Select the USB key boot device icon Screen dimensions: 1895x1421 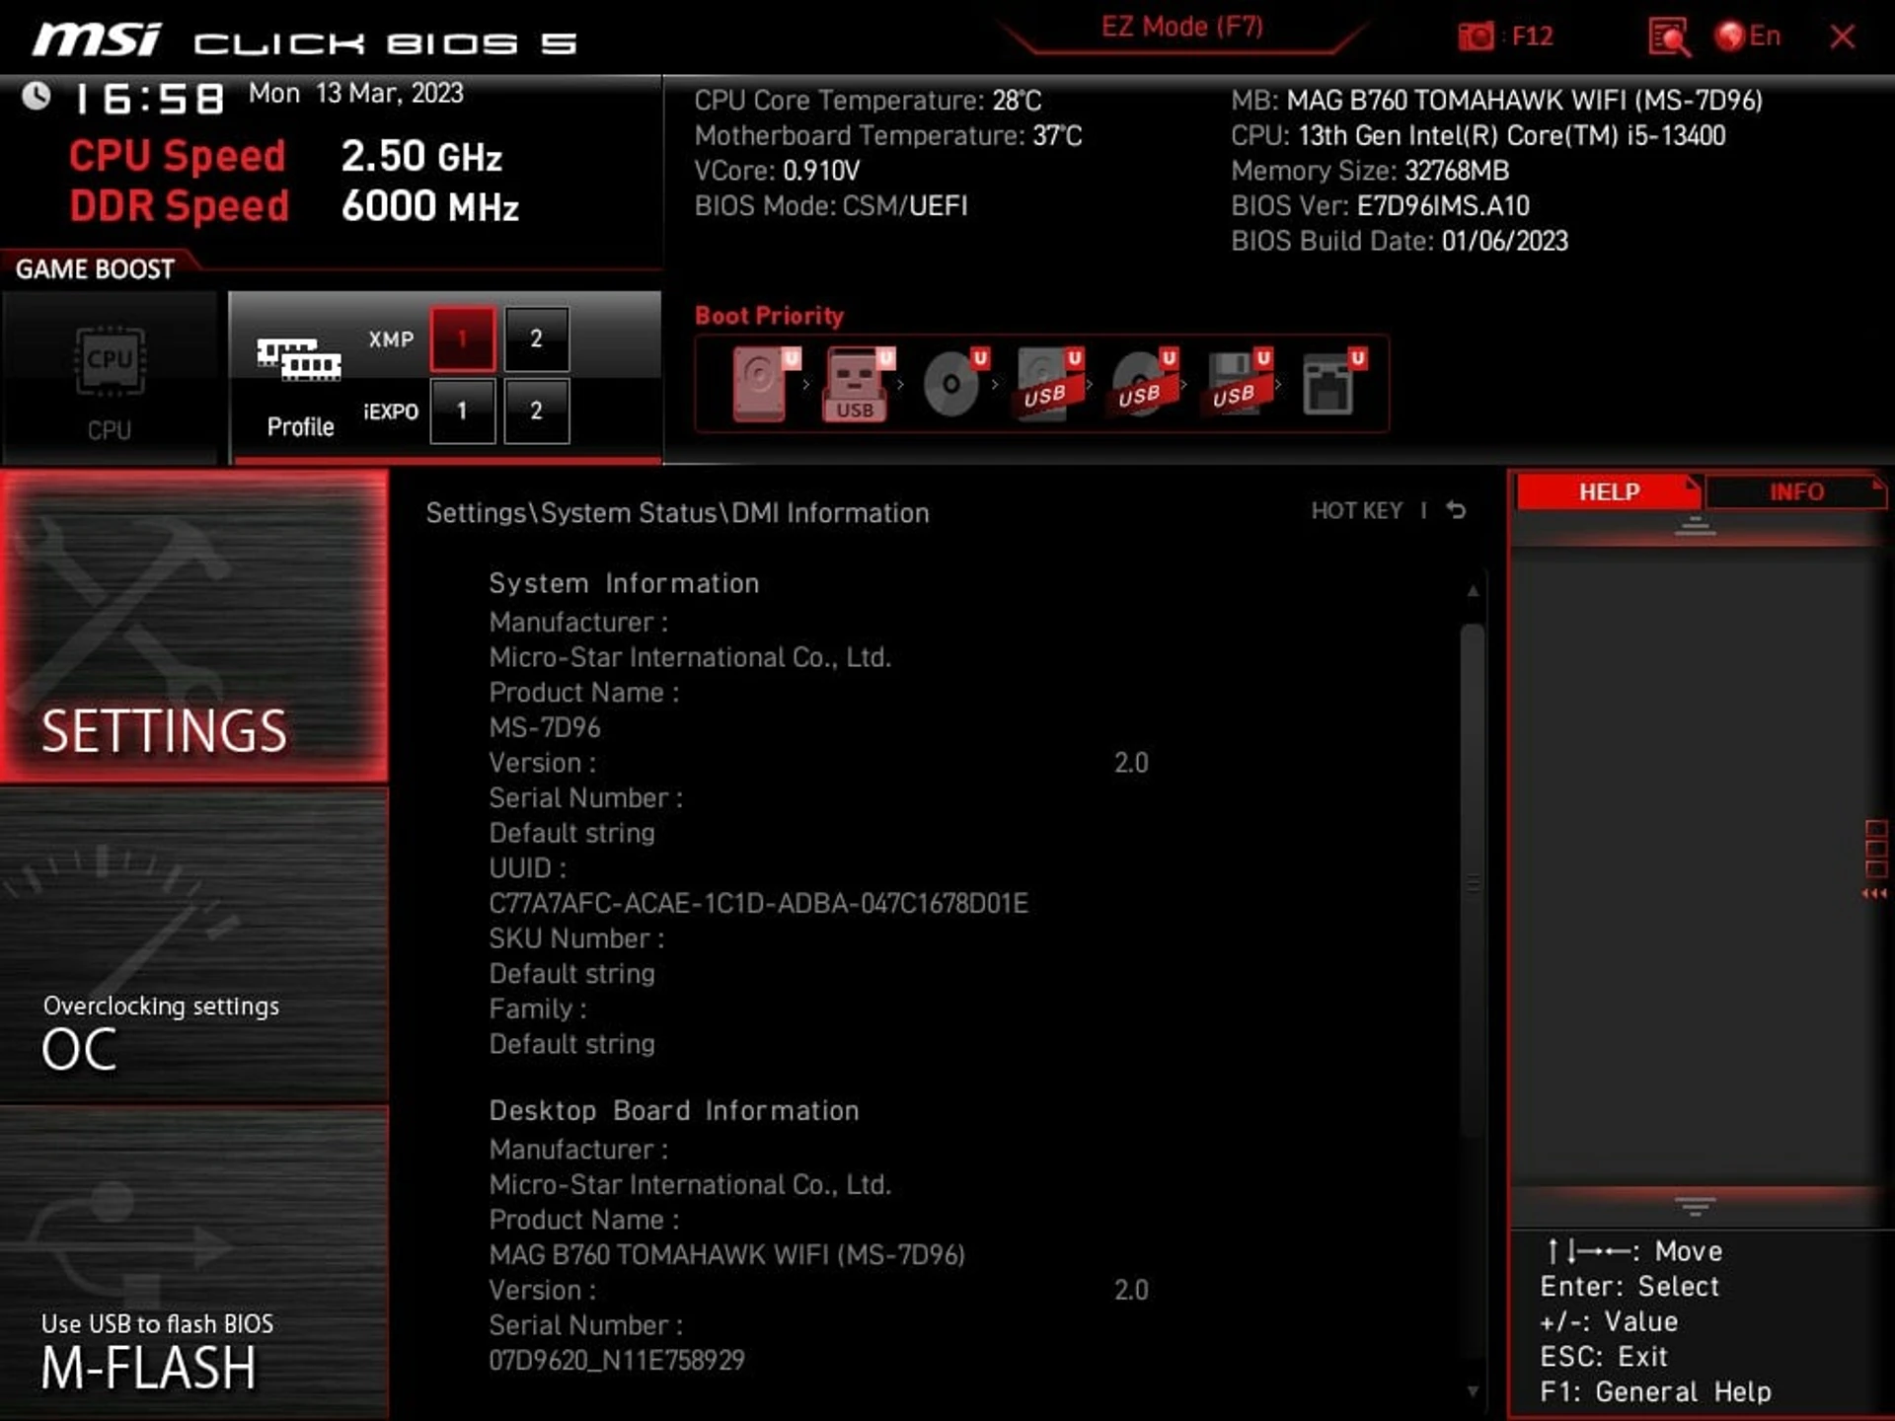point(857,384)
